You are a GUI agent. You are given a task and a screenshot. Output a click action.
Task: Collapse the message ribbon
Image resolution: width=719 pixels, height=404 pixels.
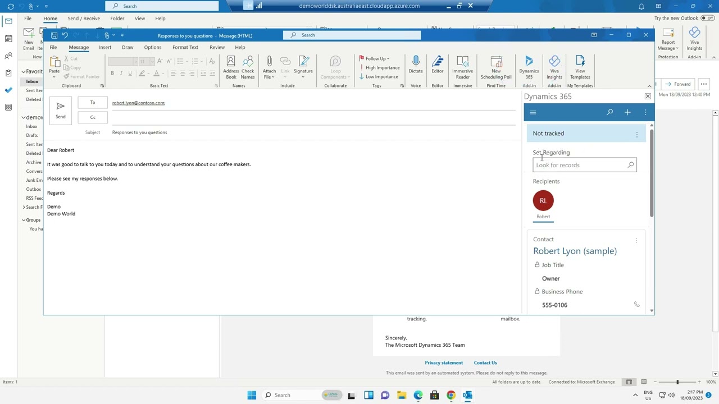click(x=649, y=86)
